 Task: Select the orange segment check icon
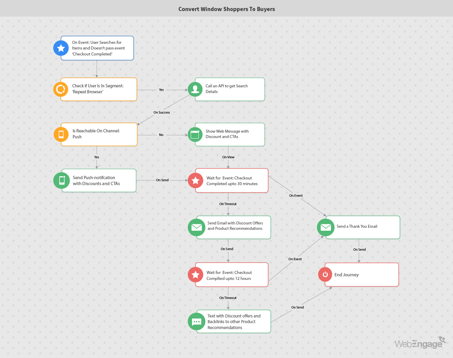[x=61, y=89]
